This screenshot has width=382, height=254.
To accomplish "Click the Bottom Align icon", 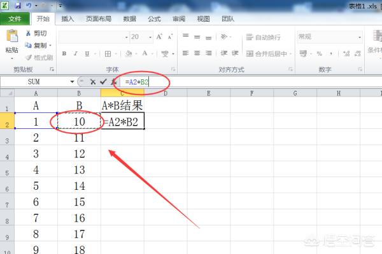I will [209, 37].
